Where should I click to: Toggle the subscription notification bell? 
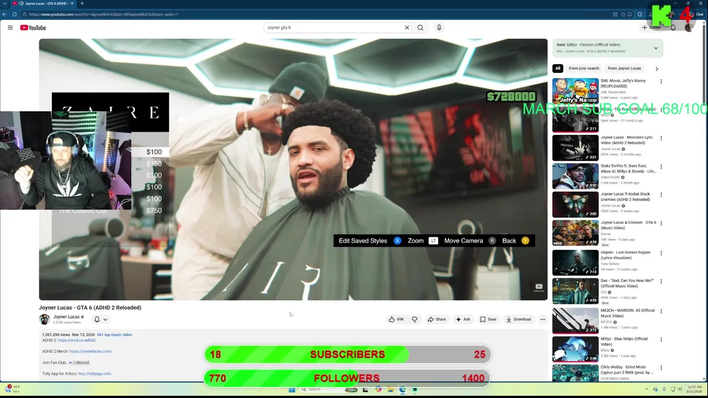tap(97, 319)
